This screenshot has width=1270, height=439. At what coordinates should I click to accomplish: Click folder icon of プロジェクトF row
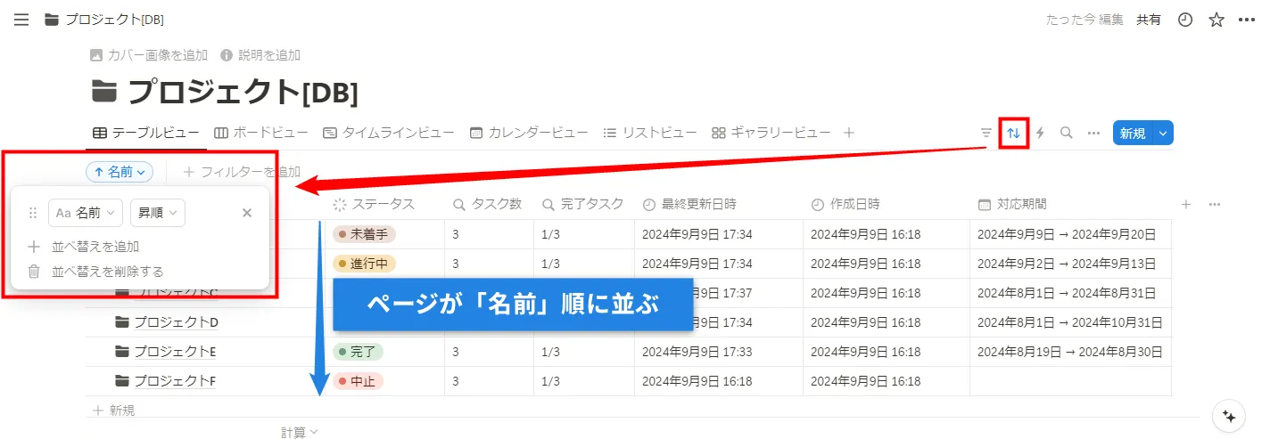point(122,381)
